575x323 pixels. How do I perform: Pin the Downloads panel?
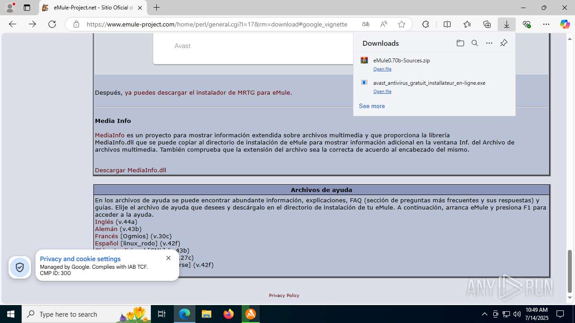(504, 43)
